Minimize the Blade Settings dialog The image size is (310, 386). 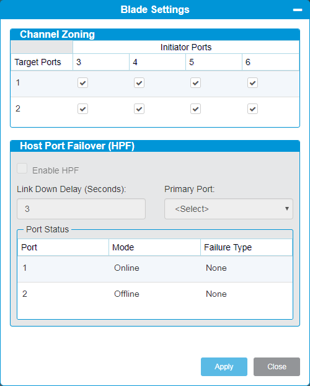point(298,10)
